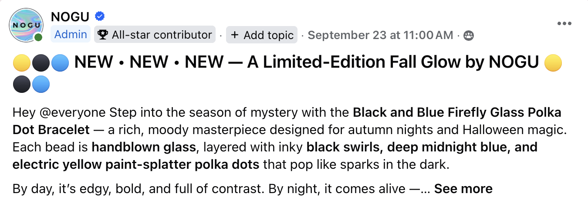Click the first yellow circle emoji in the headline
Viewport: 588px width, 210px height.
click(x=21, y=63)
